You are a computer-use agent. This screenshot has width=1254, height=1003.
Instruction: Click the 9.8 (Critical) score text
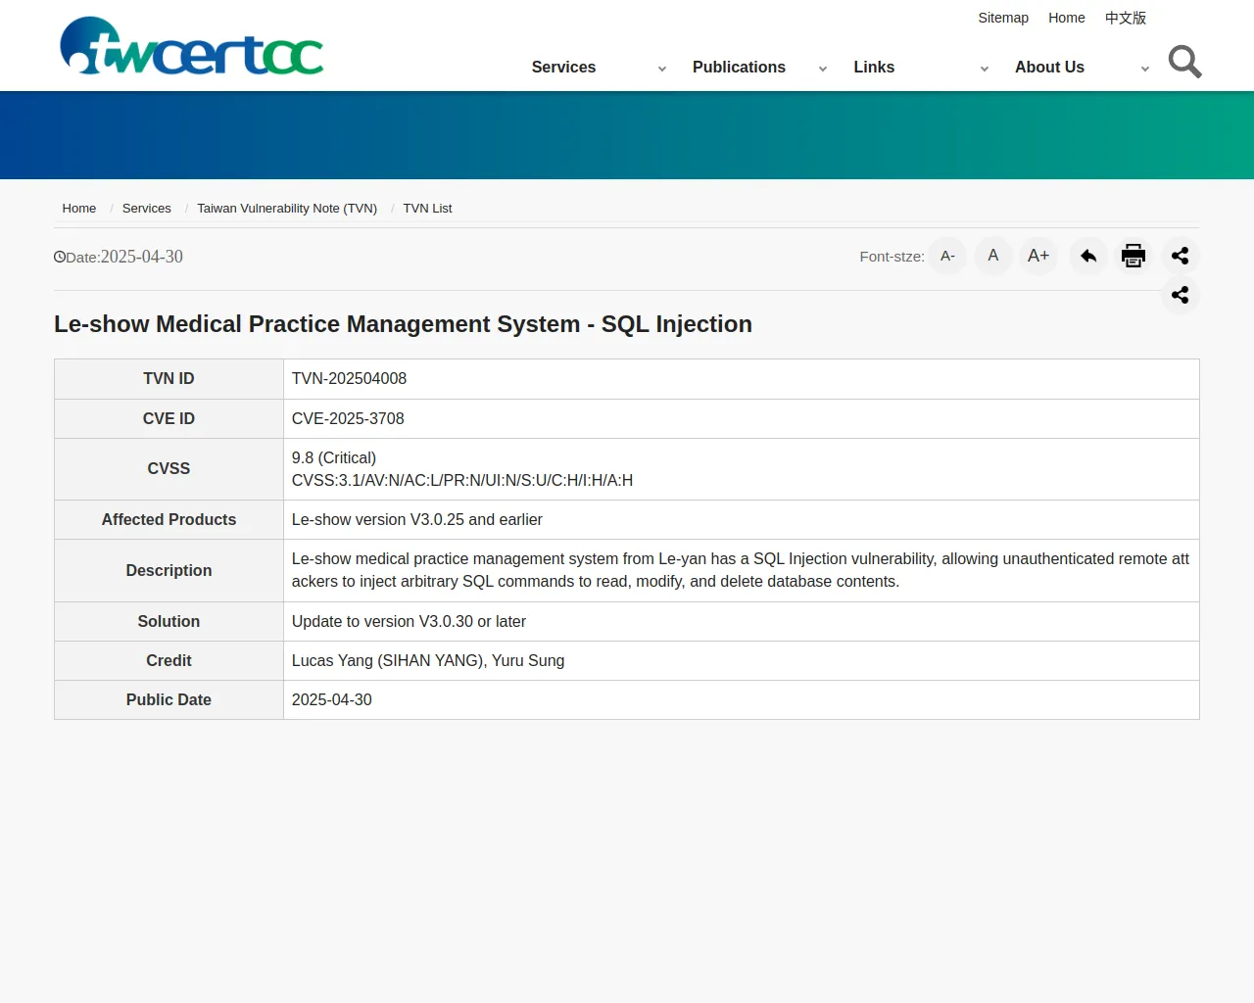click(x=334, y=458)
